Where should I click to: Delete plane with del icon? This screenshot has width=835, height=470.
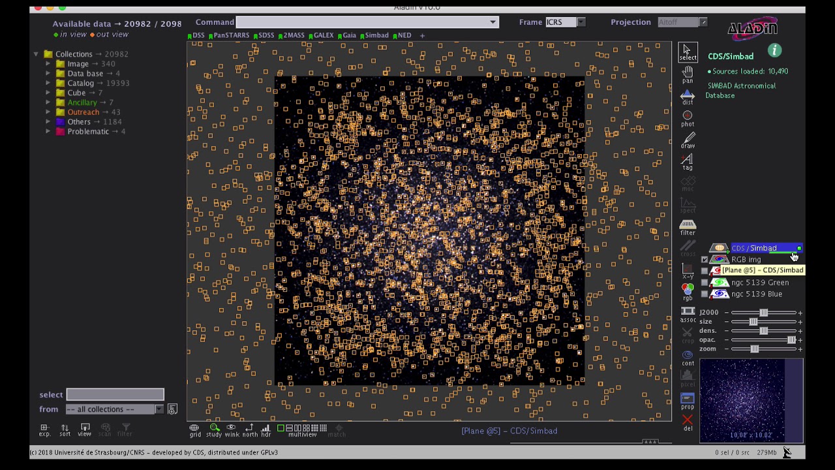click(x=688, y=423)
